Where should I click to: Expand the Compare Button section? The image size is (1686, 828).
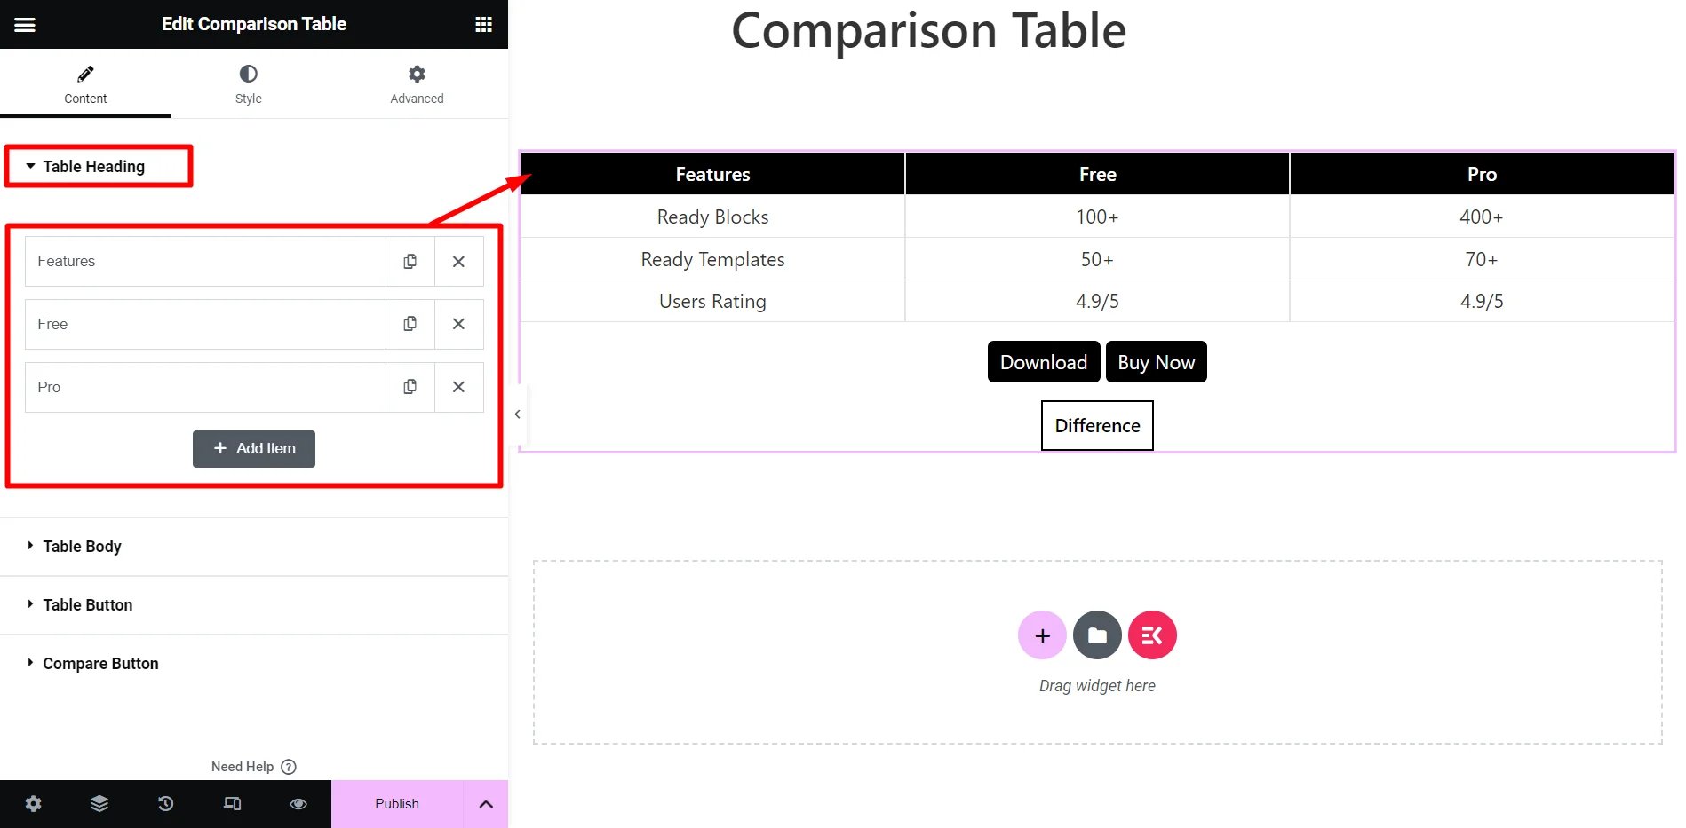point(100,664)
